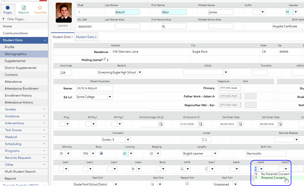
Task: Click the Last Name field containing Abbott
Action: point(127,12)
